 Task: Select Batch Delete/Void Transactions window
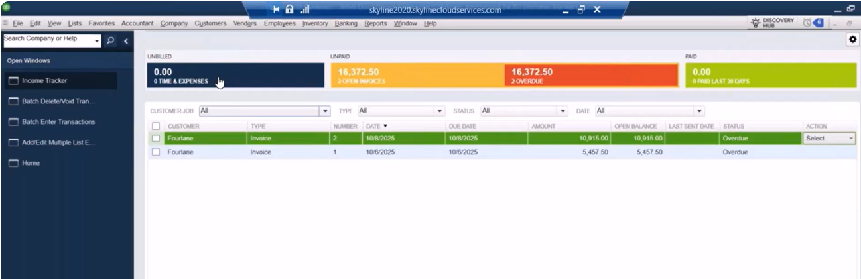(58, 101)
